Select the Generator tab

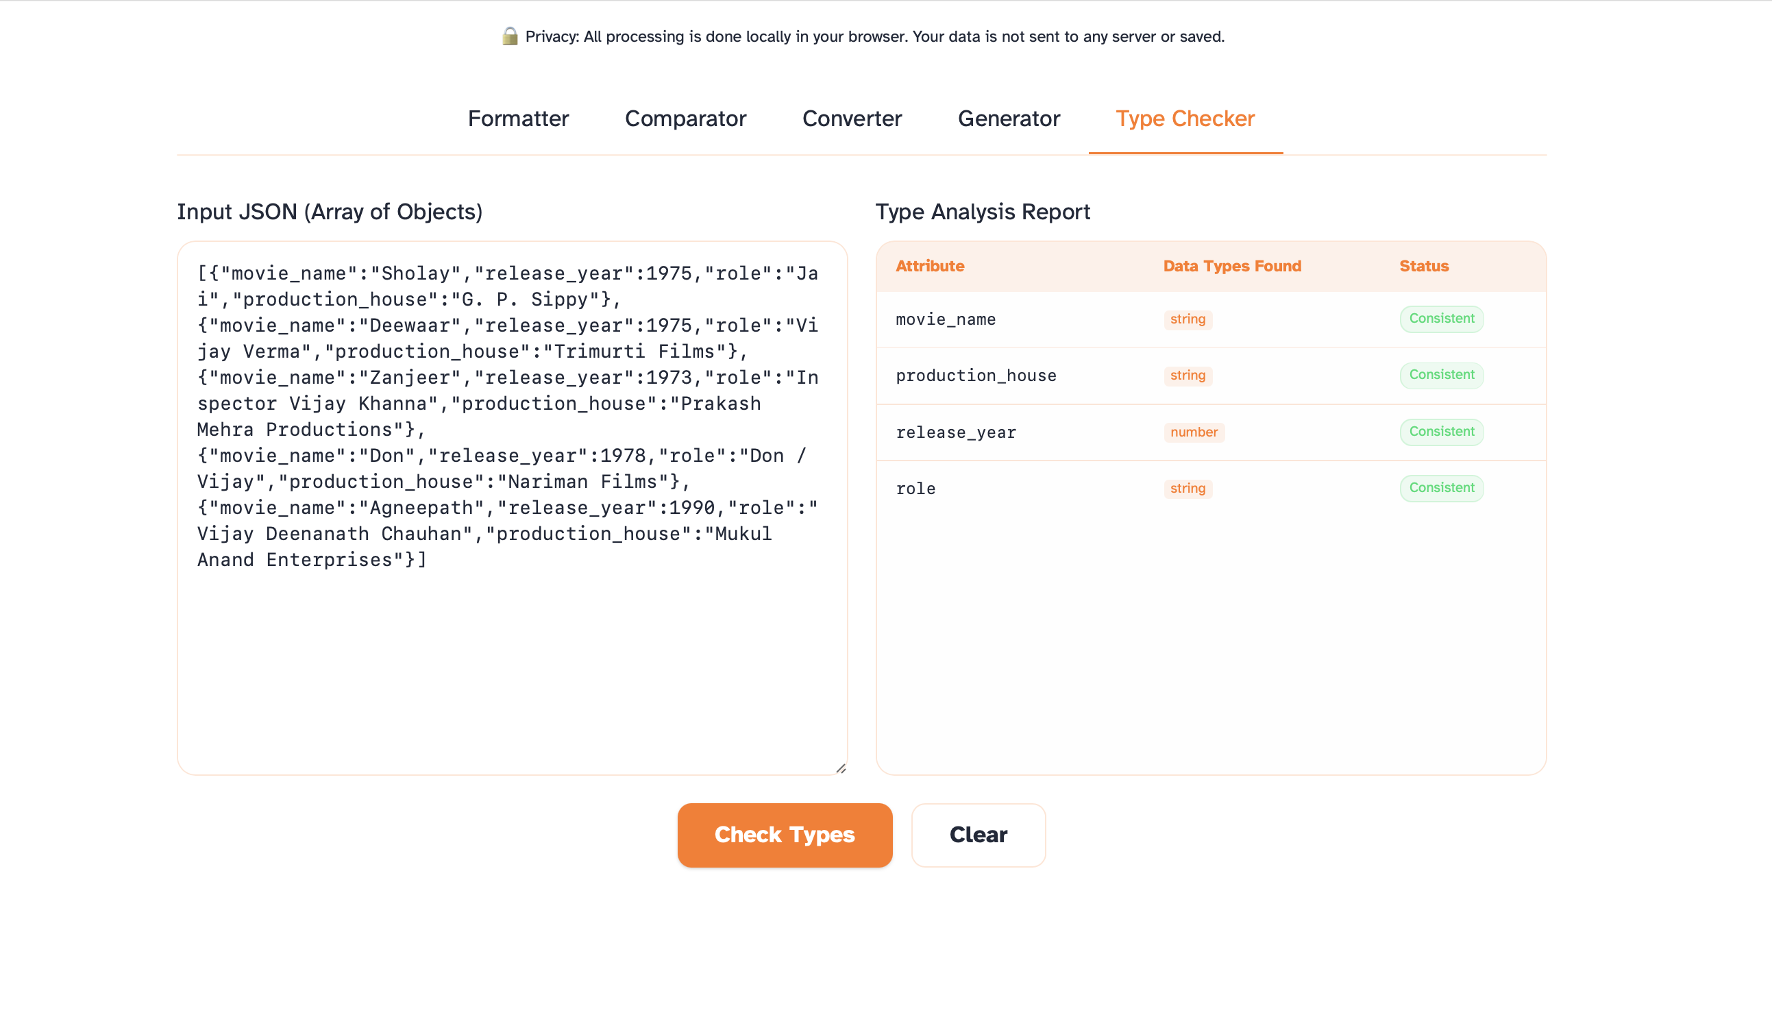pos(1009,118)
